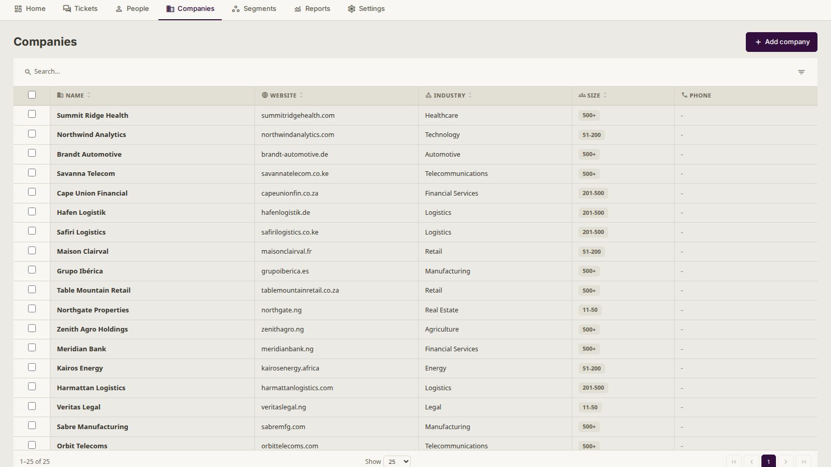Image resolution: width=831 pixels, height=467 pixels.
Task: Go to next page arrow
Action: 786,461
